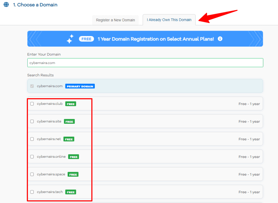Click the info icon in the blue promo banner
The width and height of the screenshot is (278, 203).
(220, 39)
